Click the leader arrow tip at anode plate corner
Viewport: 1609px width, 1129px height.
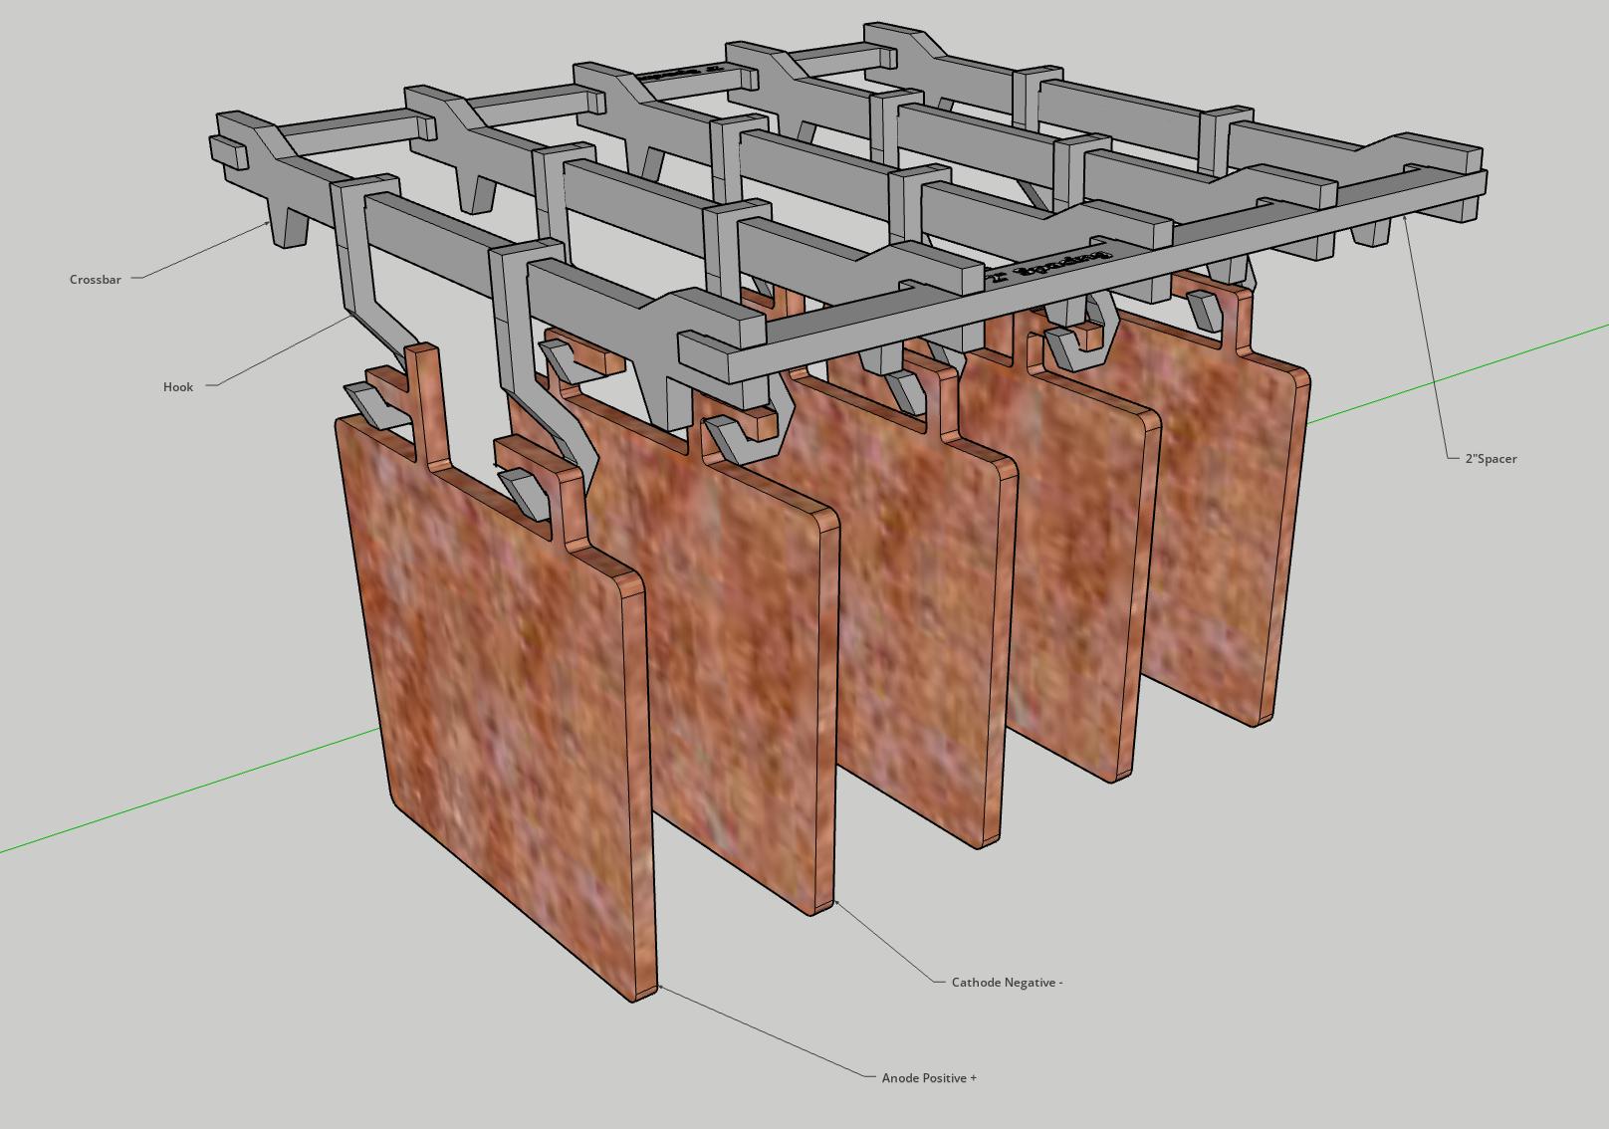click(660, 987)
